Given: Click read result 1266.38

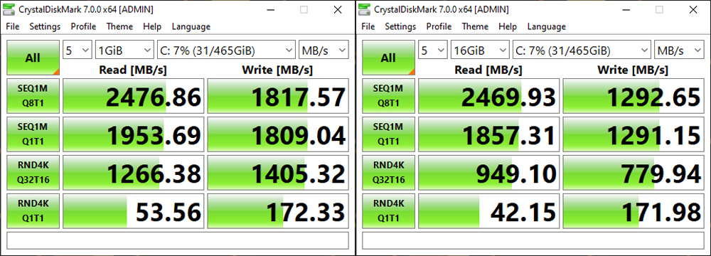Looking at the screenshot, I should 134,173.
